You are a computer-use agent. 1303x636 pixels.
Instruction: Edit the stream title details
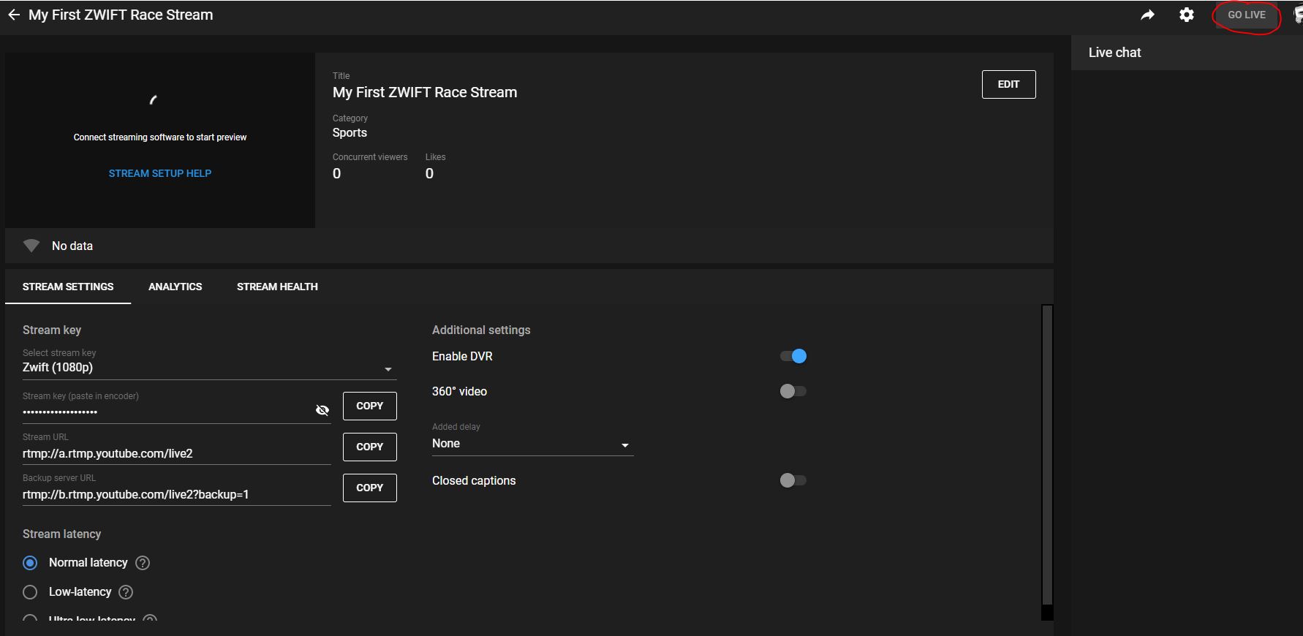click(x=1008, y=84)
